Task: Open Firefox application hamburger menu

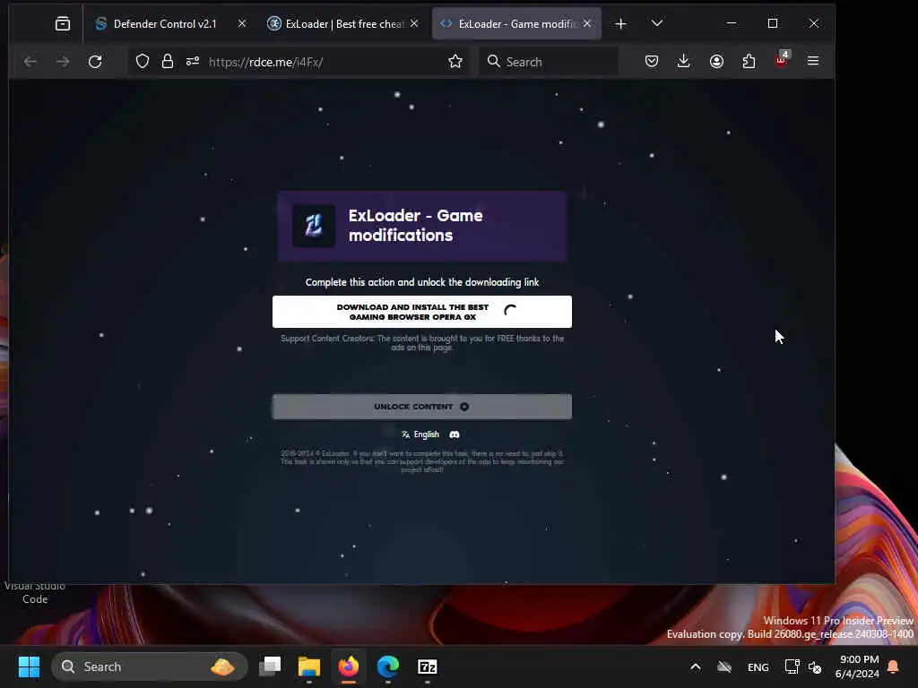Action: [x=813, y=62]
